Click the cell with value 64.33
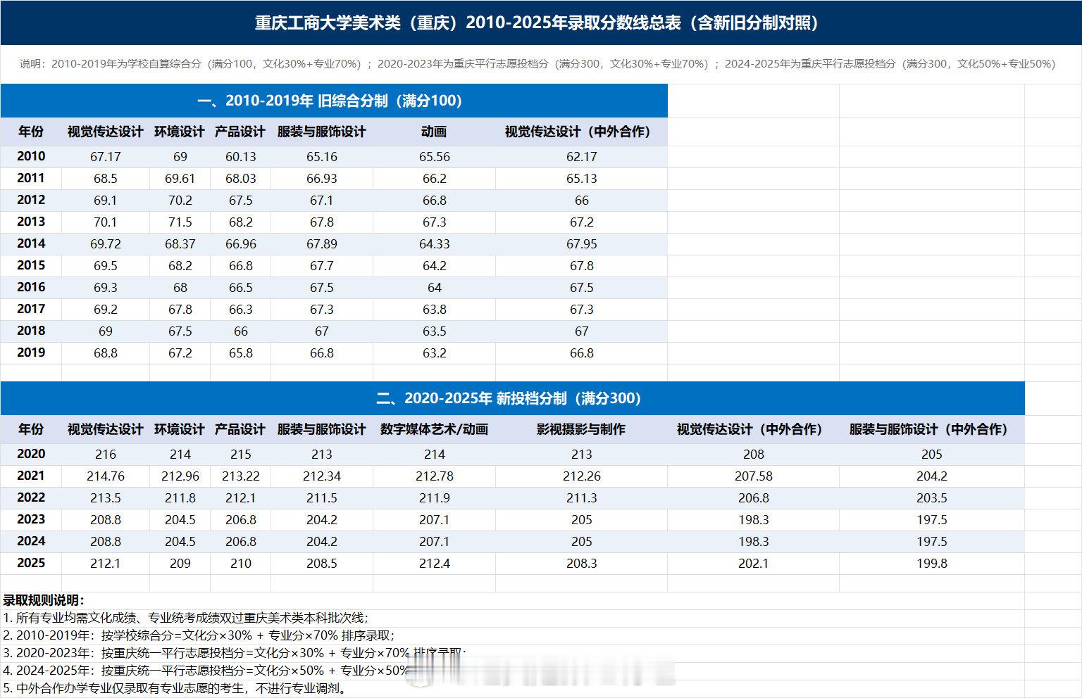The image size is (1082, 698). (x=435, y=244)
